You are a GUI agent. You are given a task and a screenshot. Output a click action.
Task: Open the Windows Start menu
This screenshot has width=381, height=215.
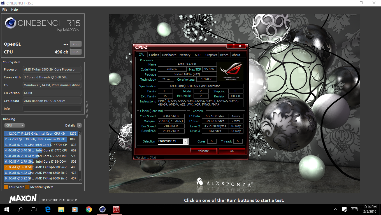pyautogui.click(x=7, y=209)
